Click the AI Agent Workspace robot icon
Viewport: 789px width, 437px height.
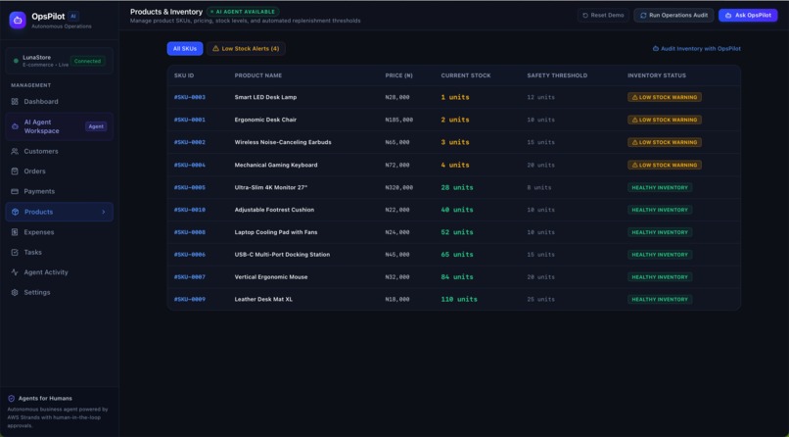[15, 126]
